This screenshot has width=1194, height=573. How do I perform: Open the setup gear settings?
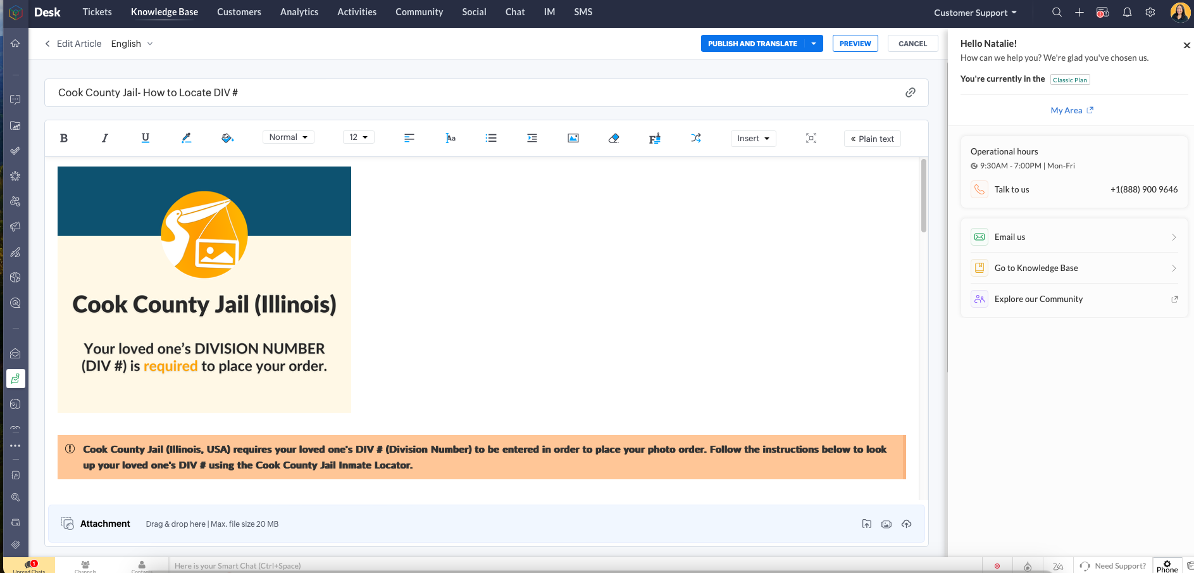1150,12
